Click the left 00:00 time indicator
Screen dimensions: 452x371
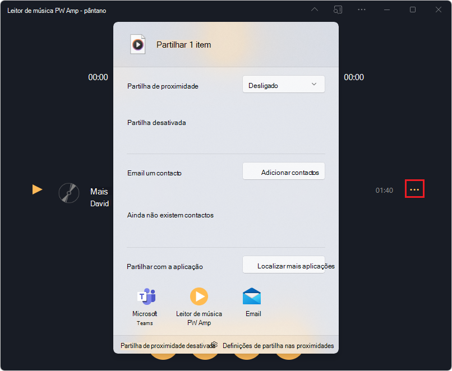tap(98, 77)
